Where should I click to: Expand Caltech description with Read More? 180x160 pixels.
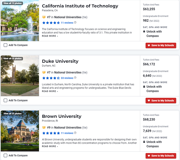(50, 36)
